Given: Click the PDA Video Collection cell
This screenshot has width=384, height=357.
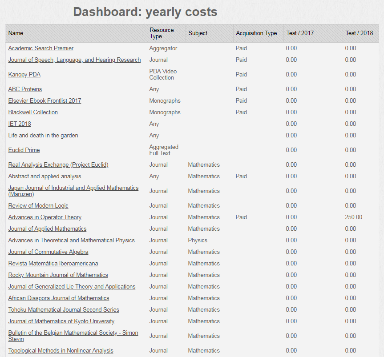Looking at the screenshot, I should pyautogui.click(x=163, y=74).
